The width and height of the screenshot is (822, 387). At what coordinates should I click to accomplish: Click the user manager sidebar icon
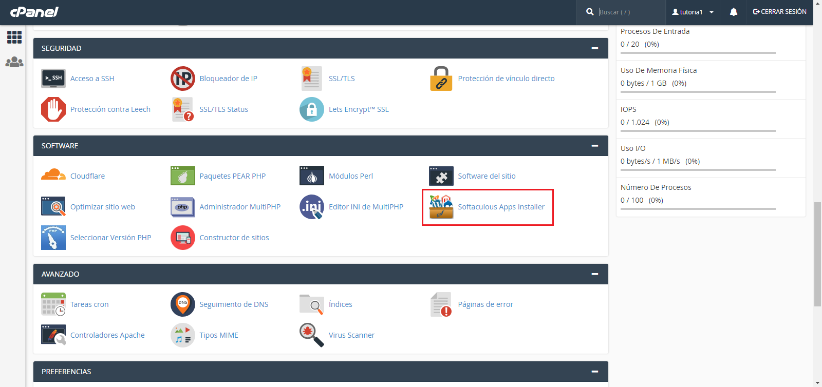pyautogui.click(x=14, y=62)
